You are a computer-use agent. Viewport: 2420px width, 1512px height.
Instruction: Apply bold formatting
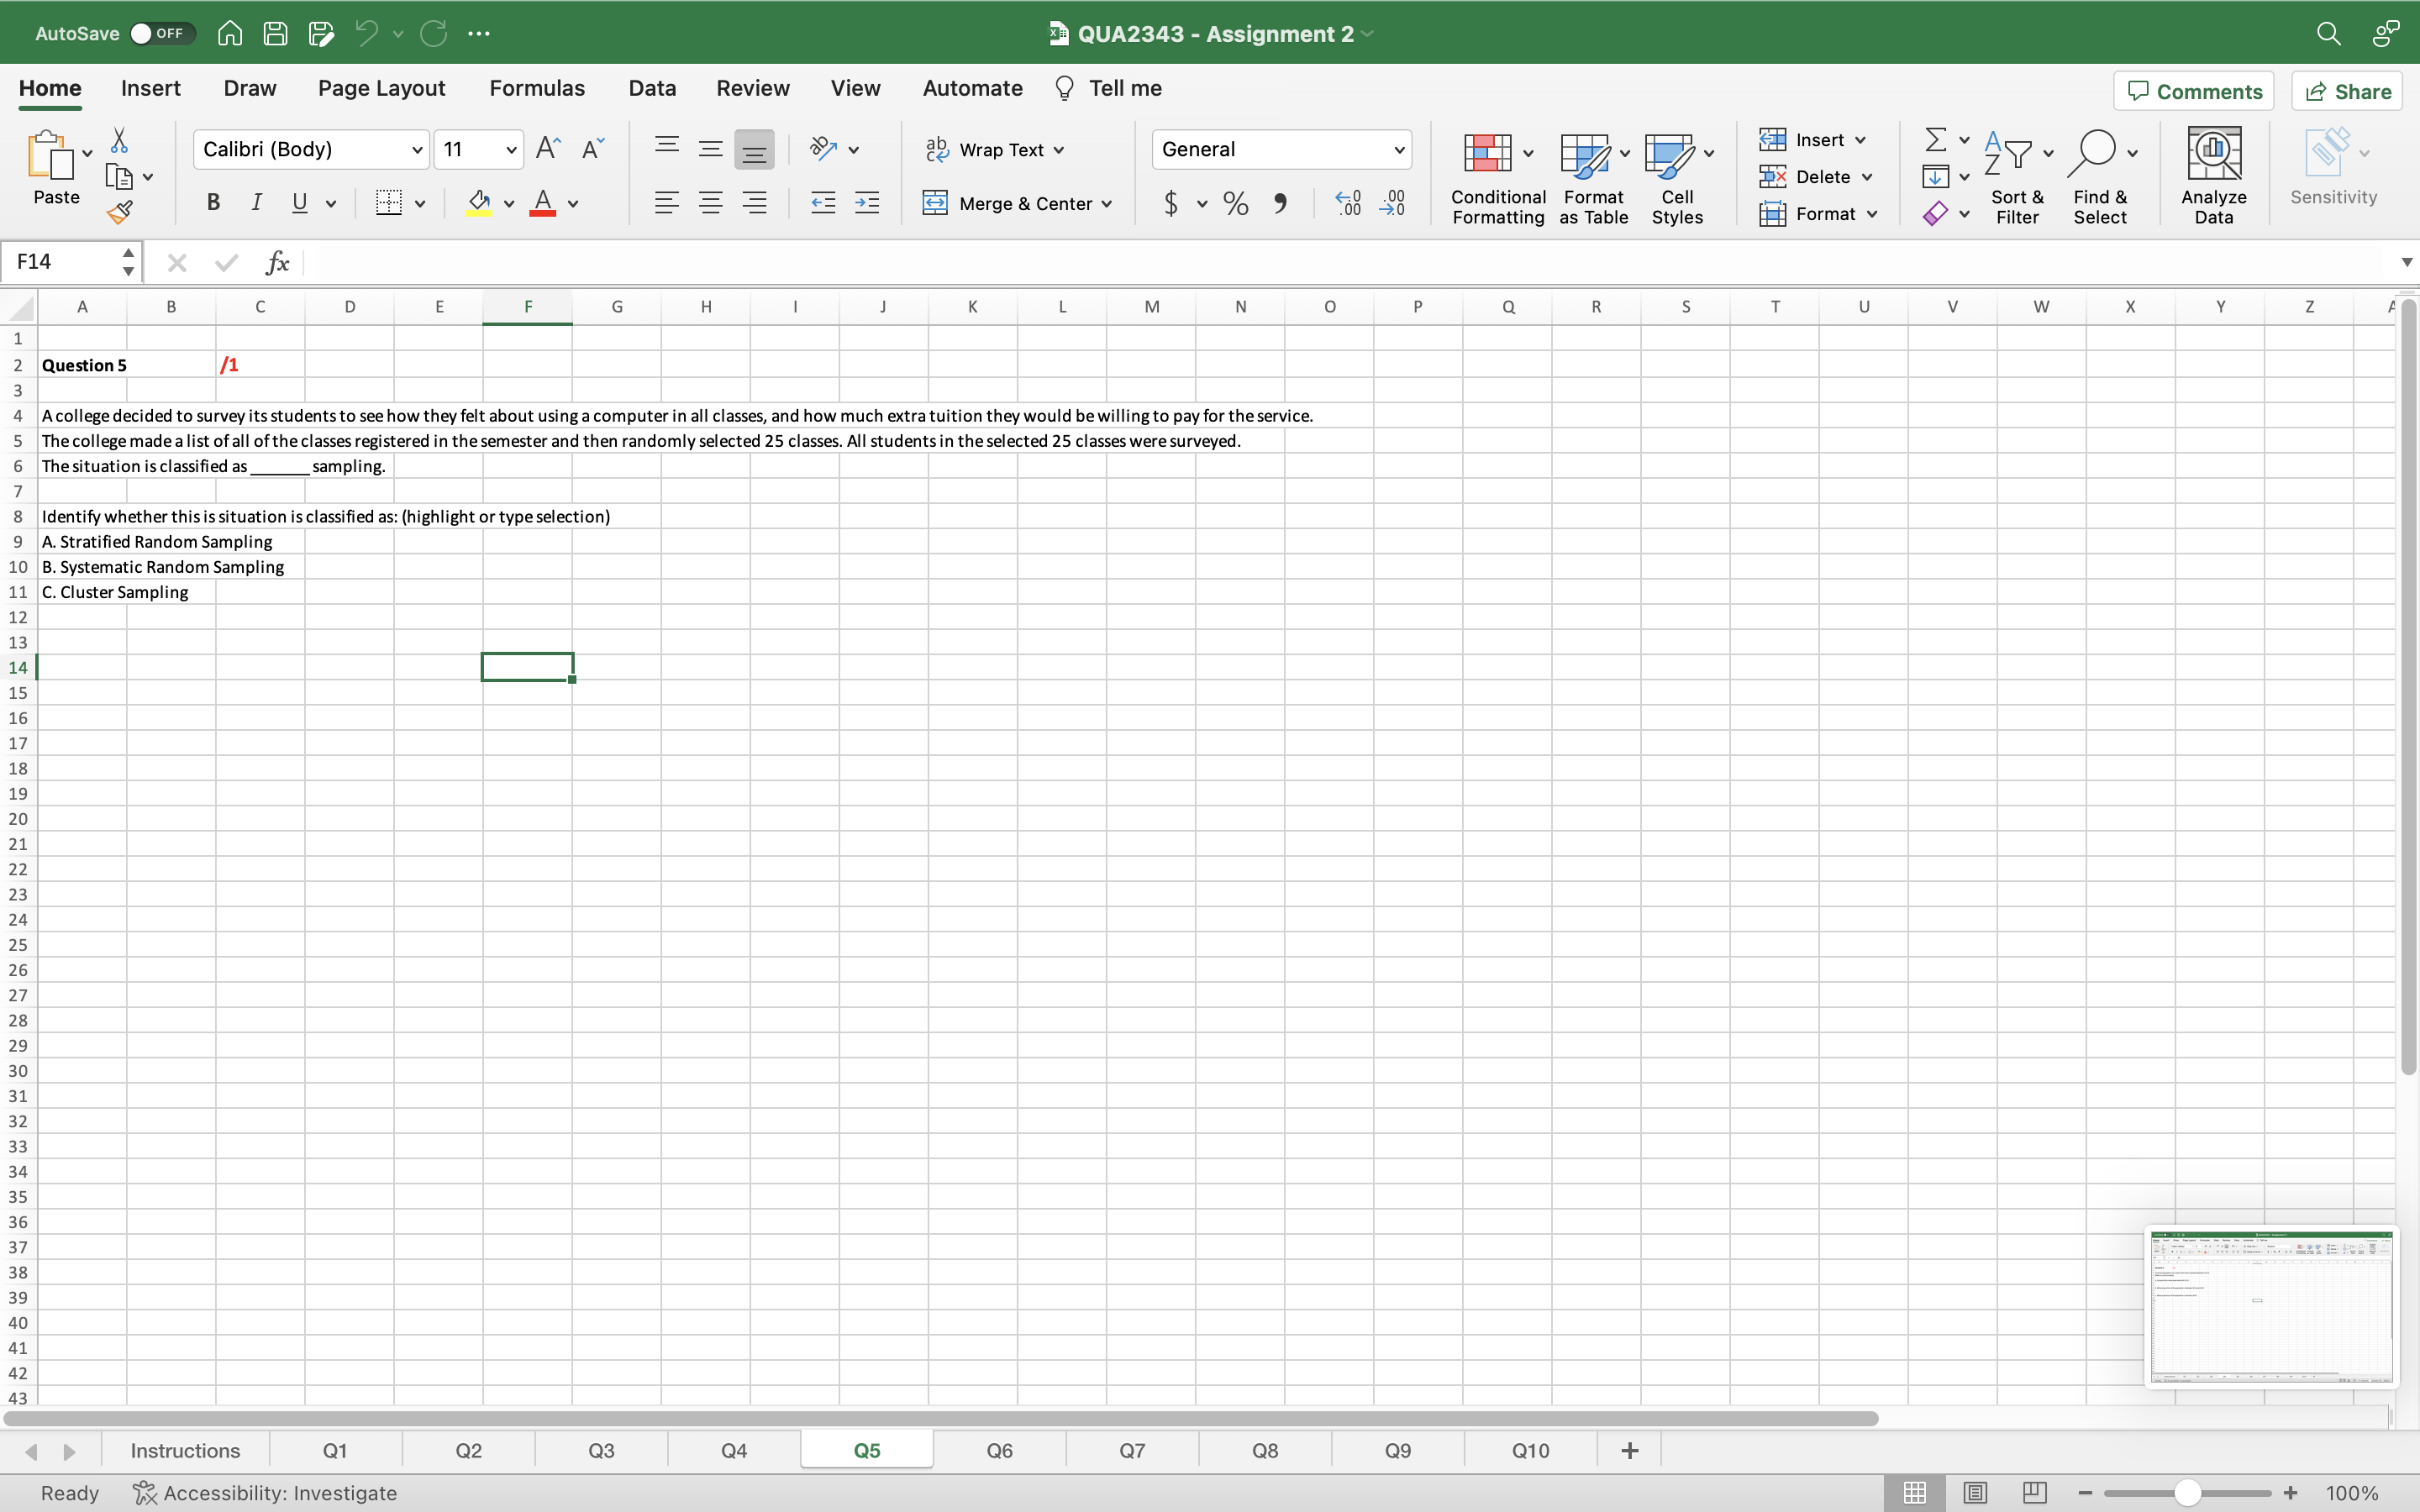point(213,203)
